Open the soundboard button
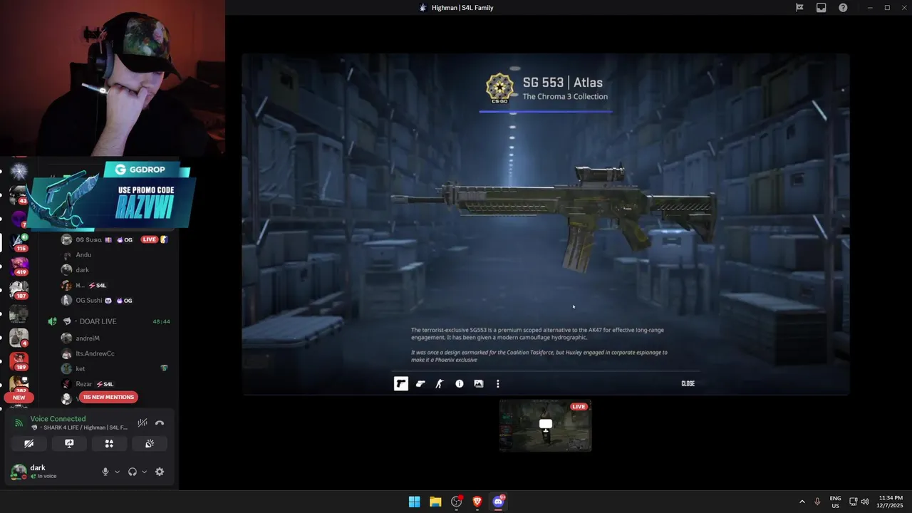 [x=150, y=443]
